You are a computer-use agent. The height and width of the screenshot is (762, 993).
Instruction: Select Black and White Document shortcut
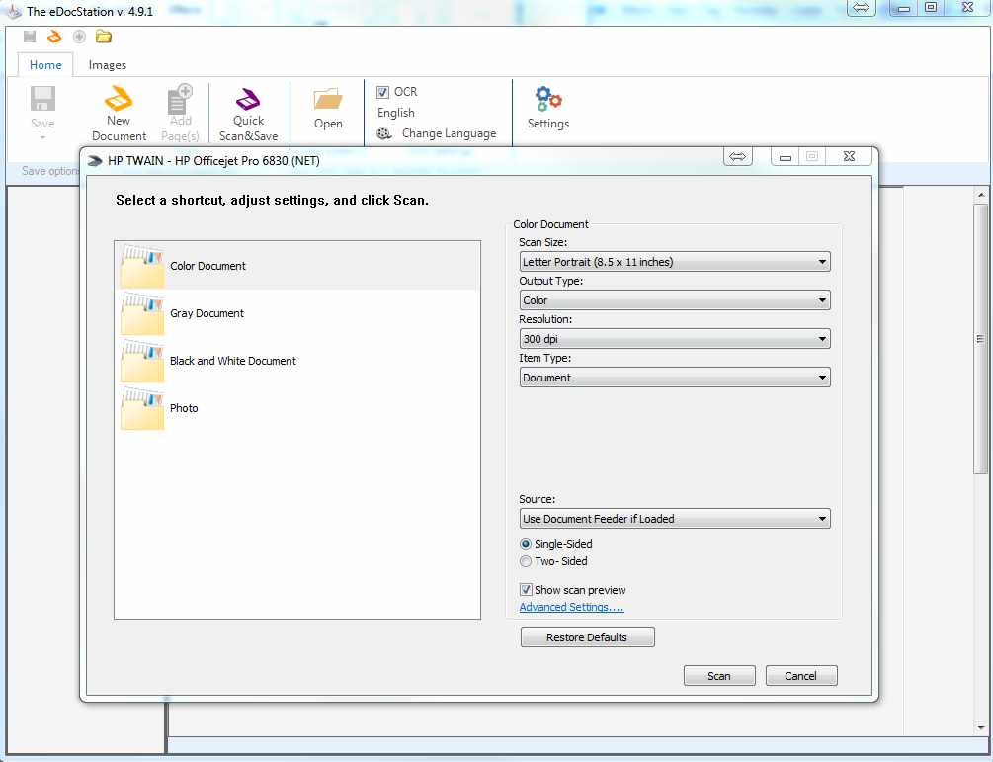coord(232,361)
